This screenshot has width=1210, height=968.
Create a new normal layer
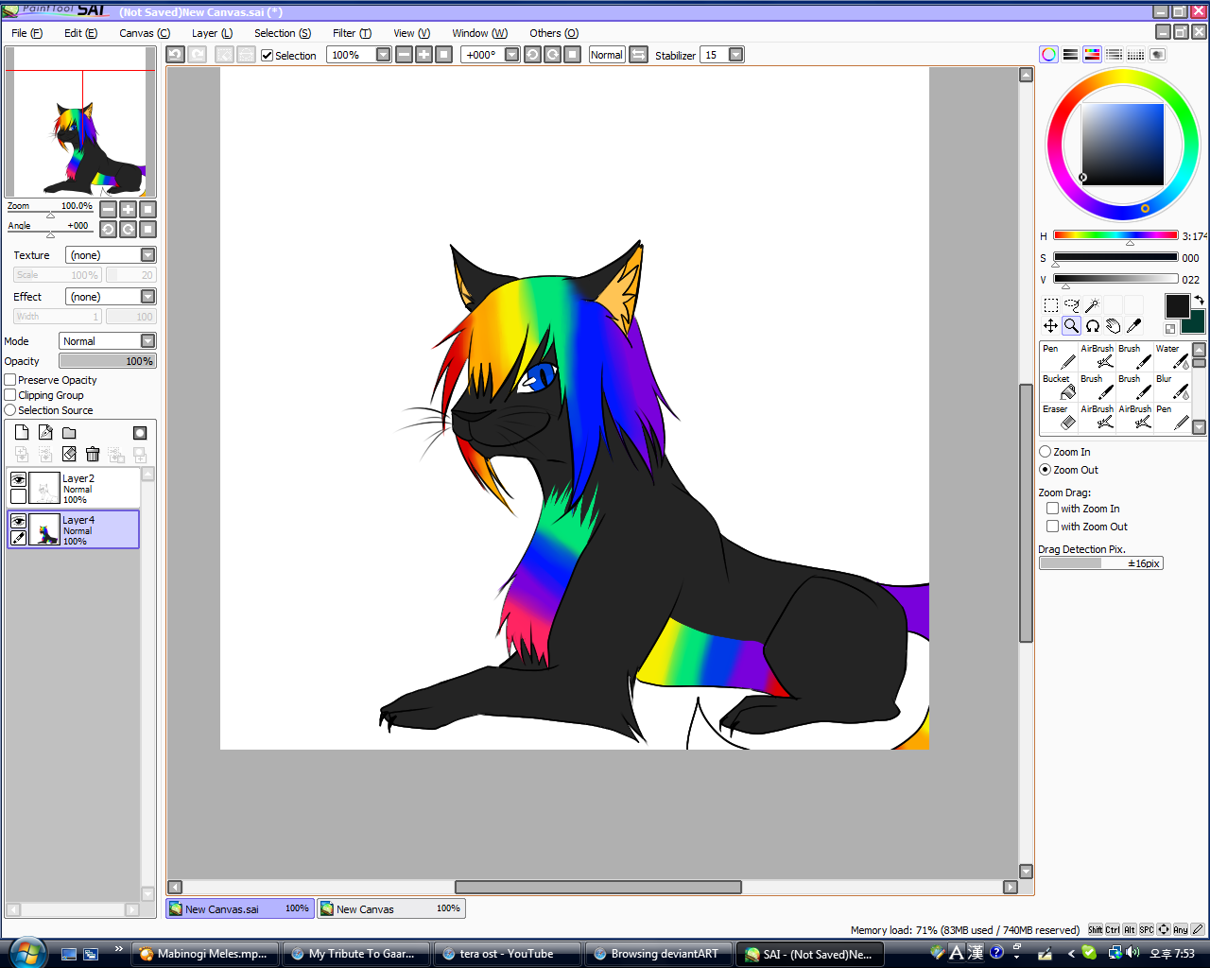coord(22,433)
